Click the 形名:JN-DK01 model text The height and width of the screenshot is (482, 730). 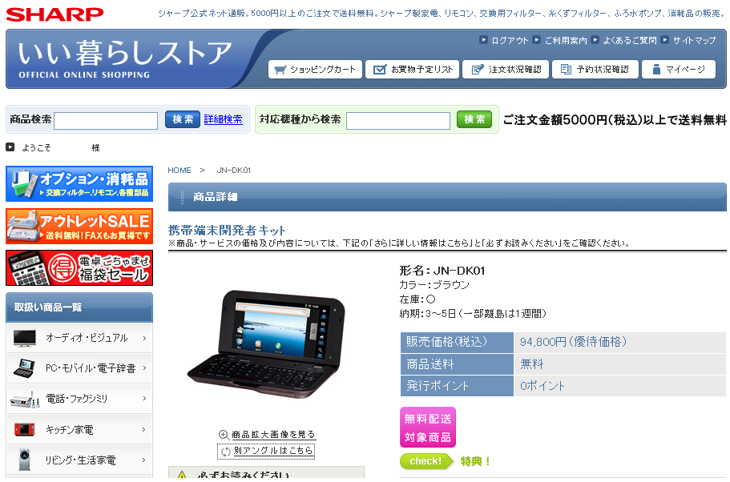(x=442, y=271)
